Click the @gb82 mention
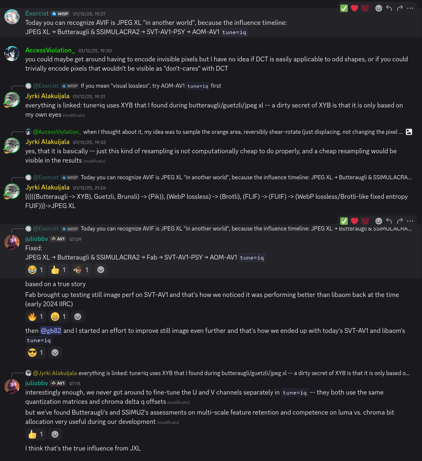The width and height of the screenshot is (422, 461). tap(51, 330)
